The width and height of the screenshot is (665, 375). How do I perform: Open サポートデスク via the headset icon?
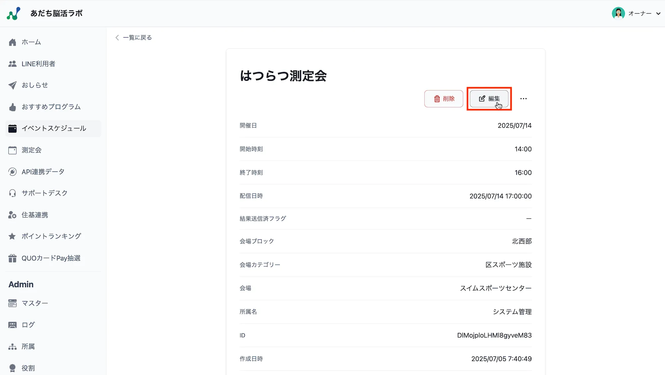[x=12, y=193]
